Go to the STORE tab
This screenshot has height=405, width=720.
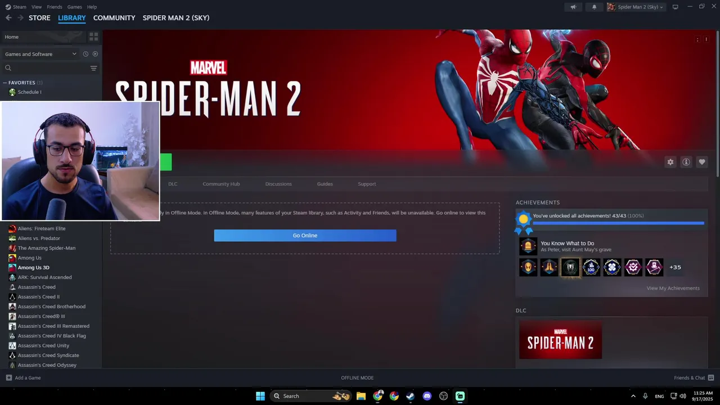pyautogui.click(x=39, y=18)
